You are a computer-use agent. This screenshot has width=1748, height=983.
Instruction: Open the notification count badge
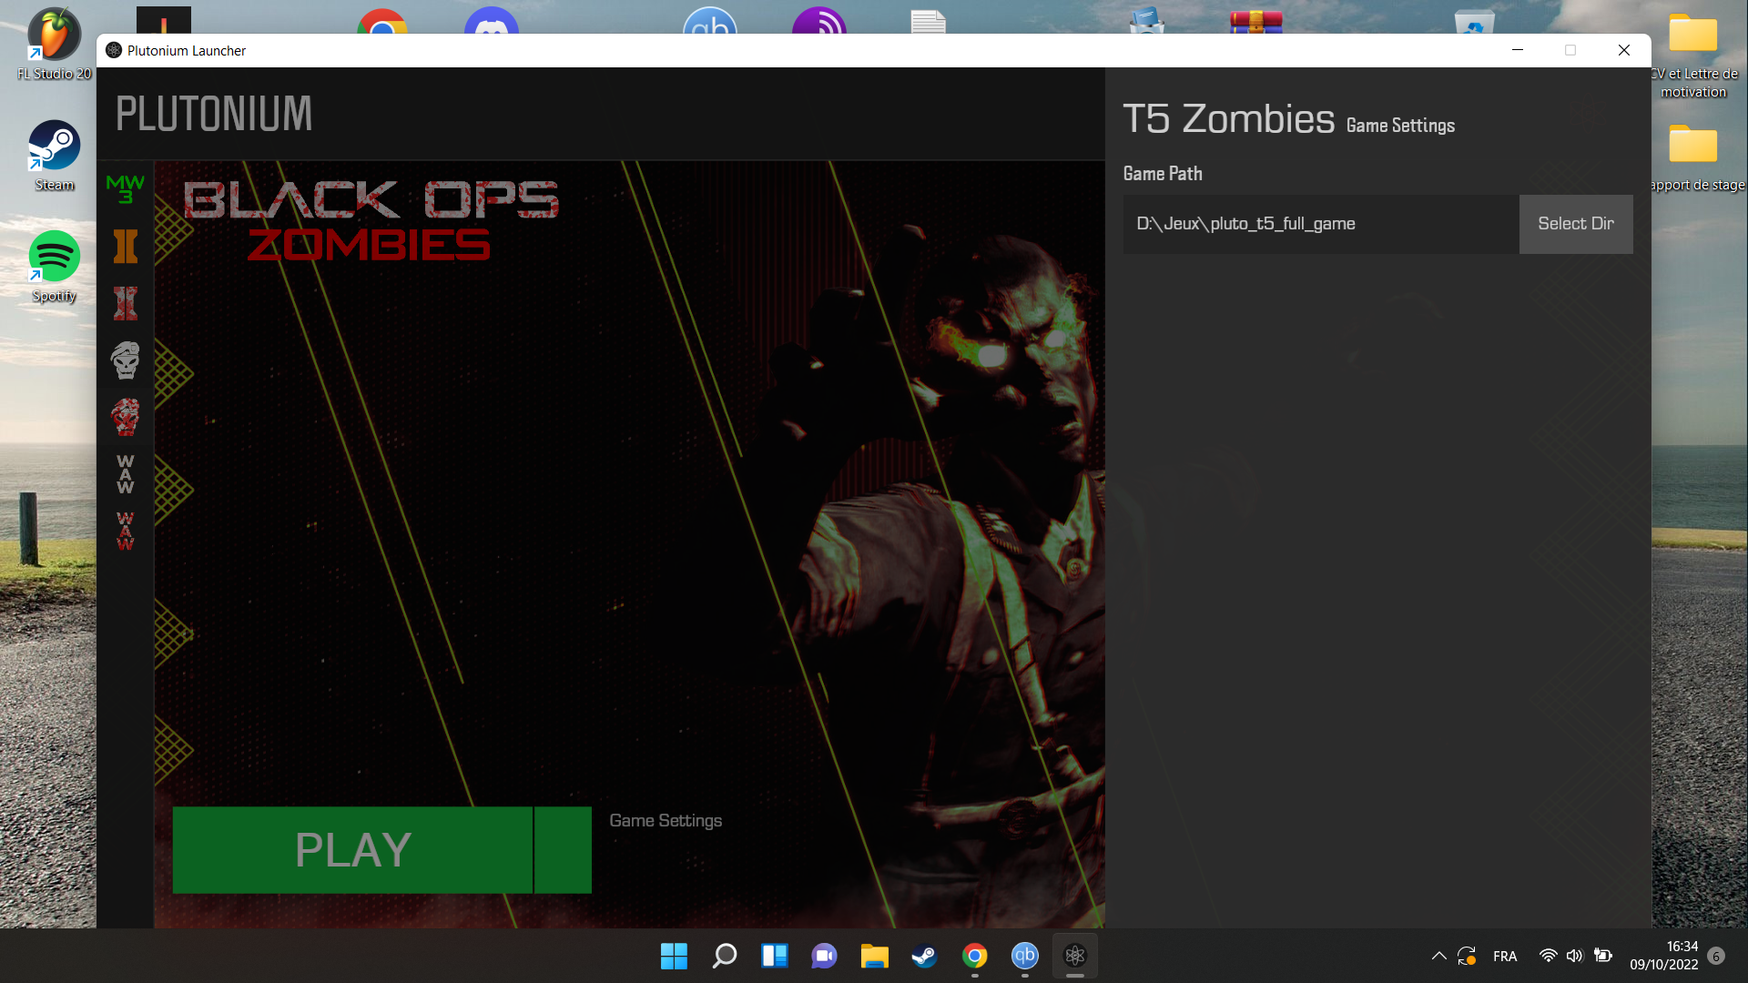click(x=1716, y=956)
